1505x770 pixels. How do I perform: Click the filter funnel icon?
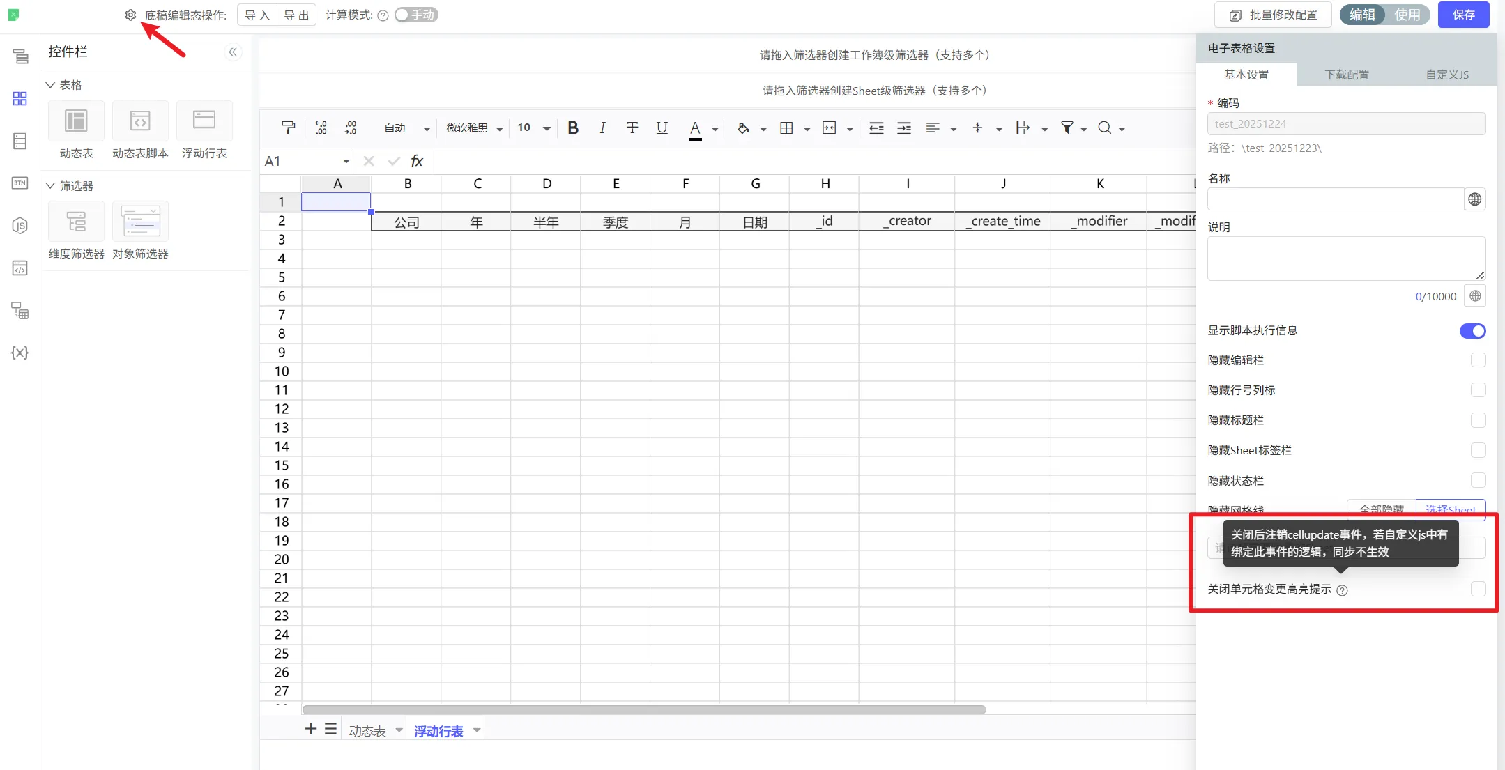tap(1067, 128)
